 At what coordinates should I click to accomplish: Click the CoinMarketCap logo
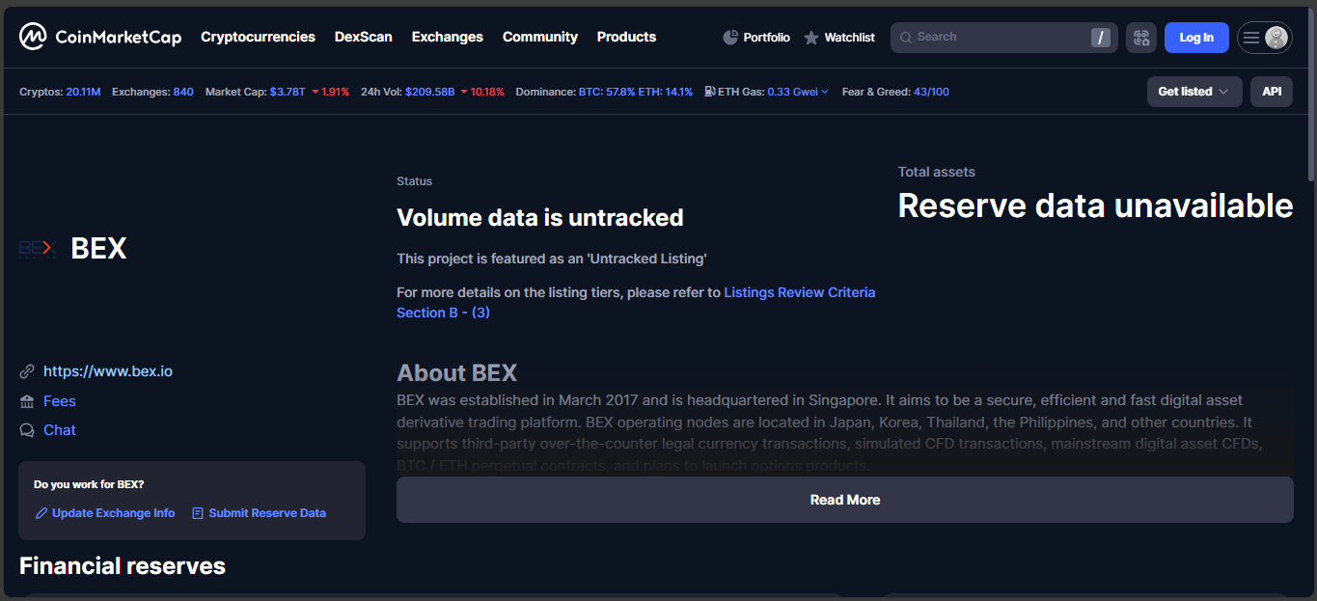(x=100, y=38)
